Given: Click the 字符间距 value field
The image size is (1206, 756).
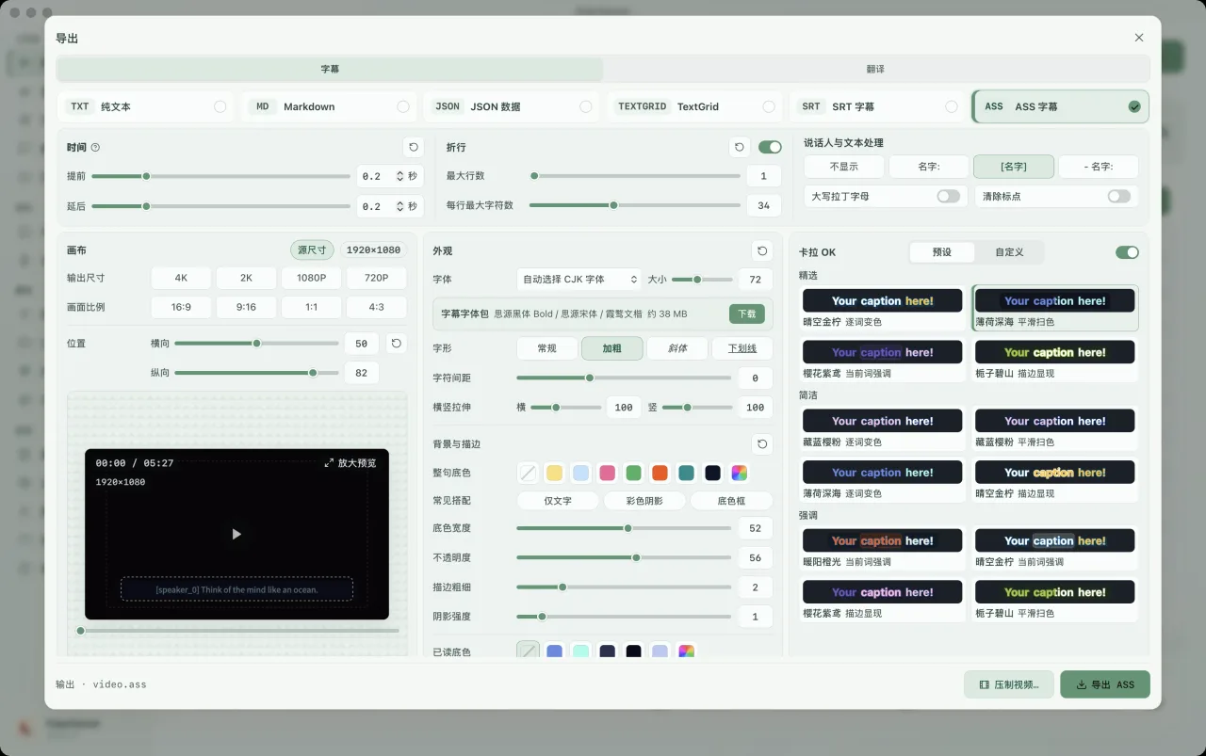Looking at the screenshot, I should pos(756,378).
